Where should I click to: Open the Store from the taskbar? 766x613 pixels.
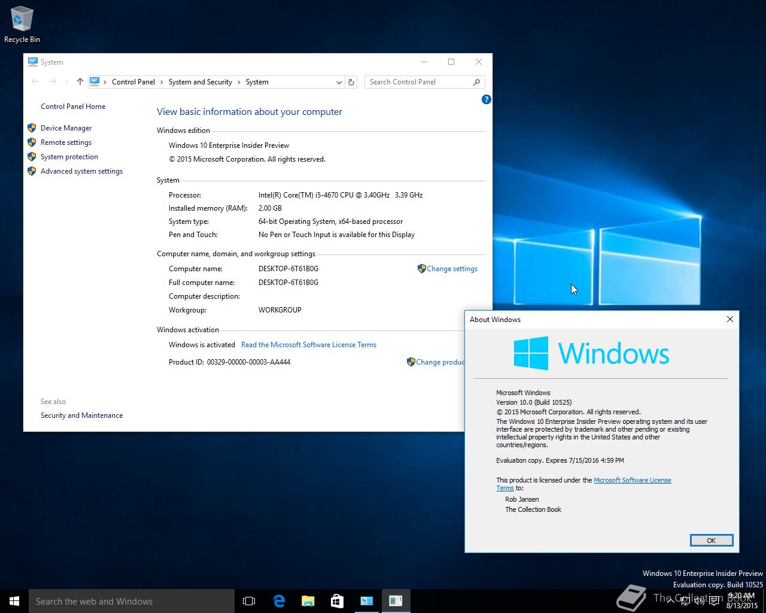[337, 601]
